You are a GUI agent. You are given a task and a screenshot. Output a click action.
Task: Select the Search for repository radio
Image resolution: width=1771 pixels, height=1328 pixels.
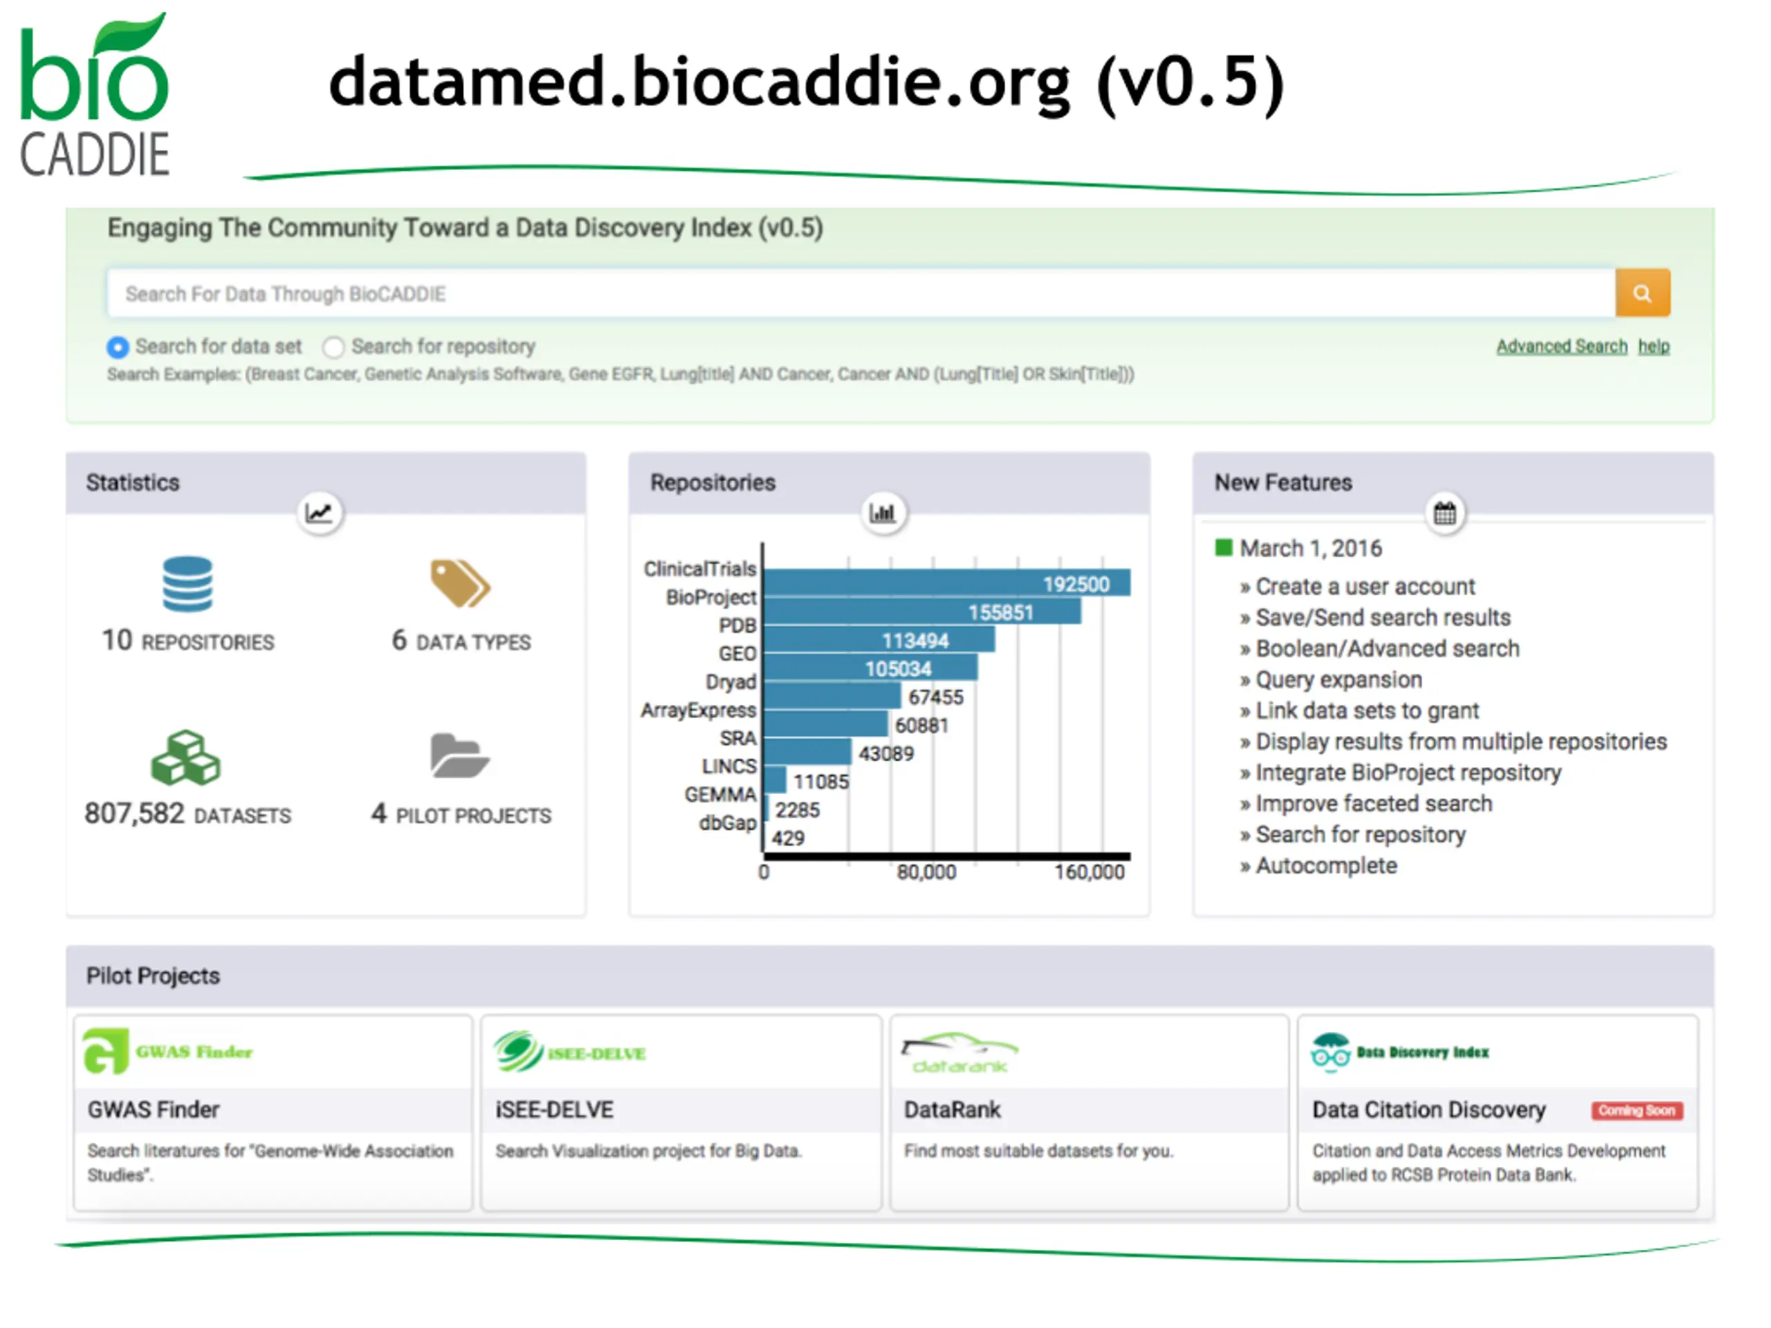(333, 347)
